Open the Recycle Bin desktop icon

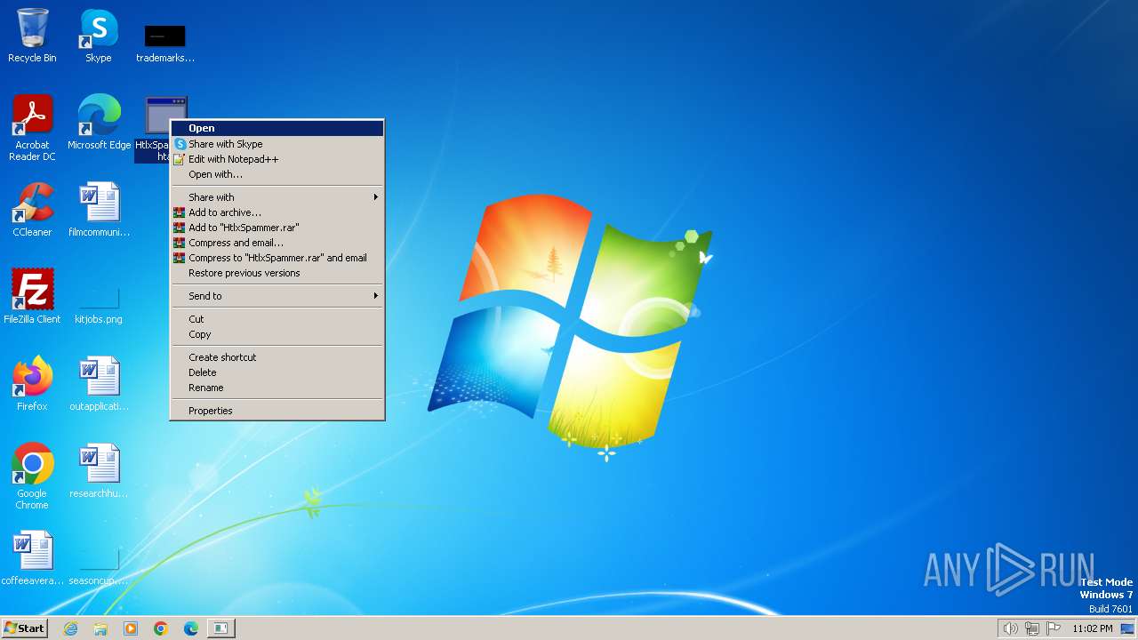(x=32, y=36)
